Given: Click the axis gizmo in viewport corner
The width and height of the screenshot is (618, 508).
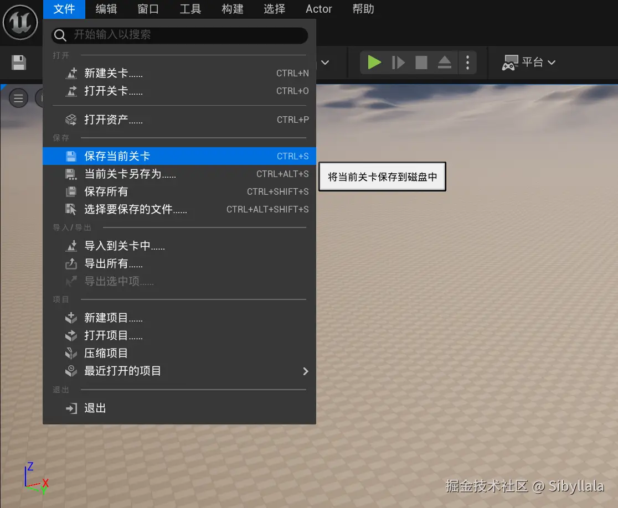Looking at the screenshot, I should pyautogui.click(x=36, y=478).
